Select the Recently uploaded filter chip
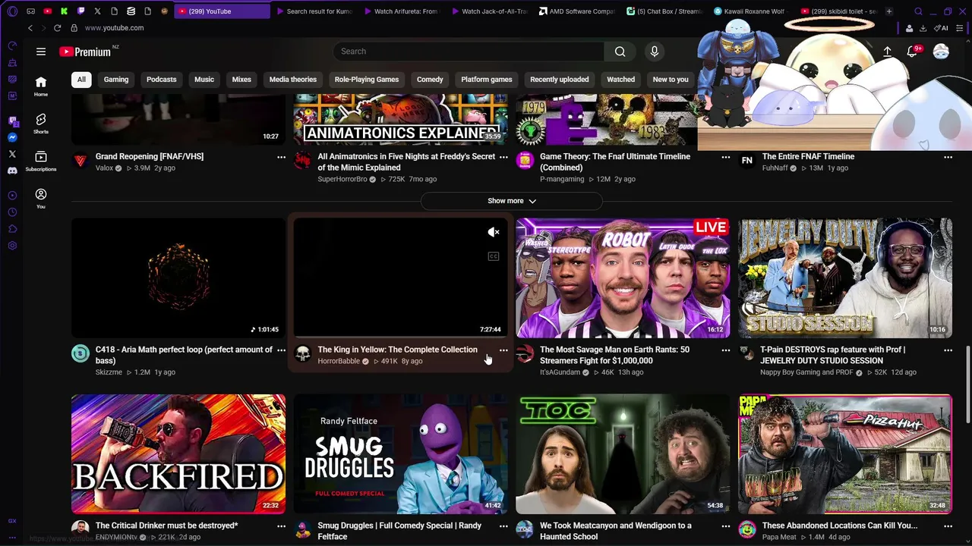Viewport: 972px width, 546px height. (559, 80)
